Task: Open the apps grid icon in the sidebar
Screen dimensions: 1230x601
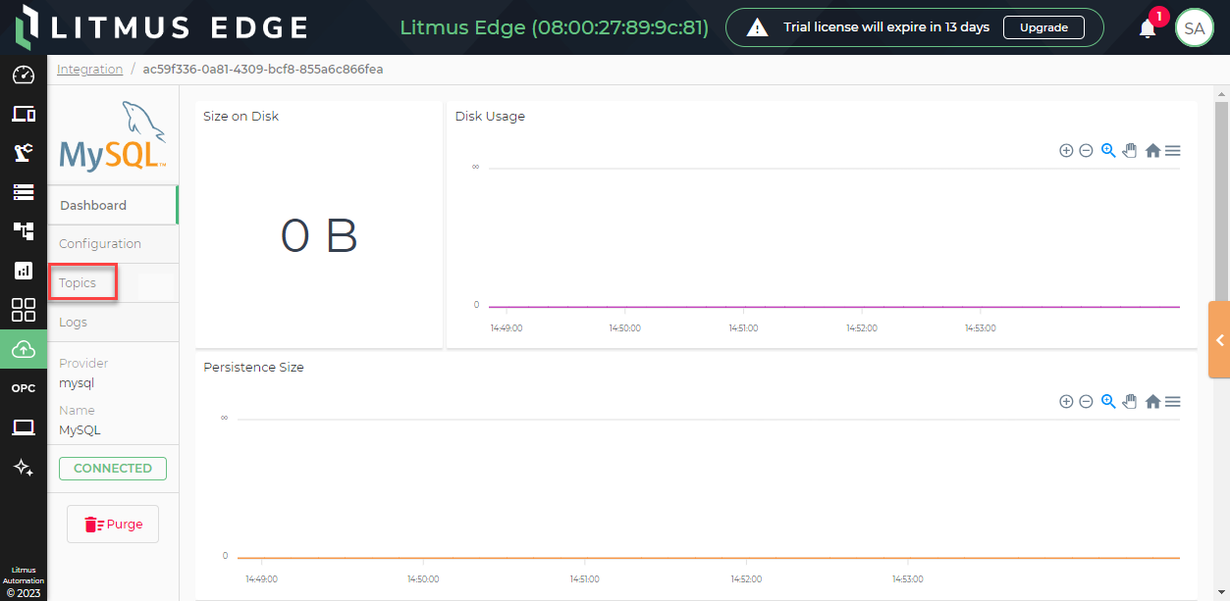Action: coord(24,310)
